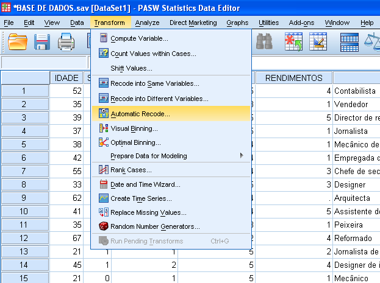380x283 pixels.
Task: Click the IDADE cell with value 62
Action: (x=66, y=198)
